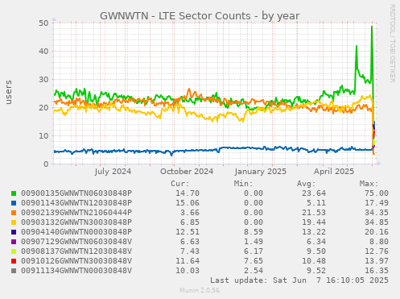Click the current value 14.70
Image resolution: width=400 pixels, height=299 pixels.
point(188,193)
